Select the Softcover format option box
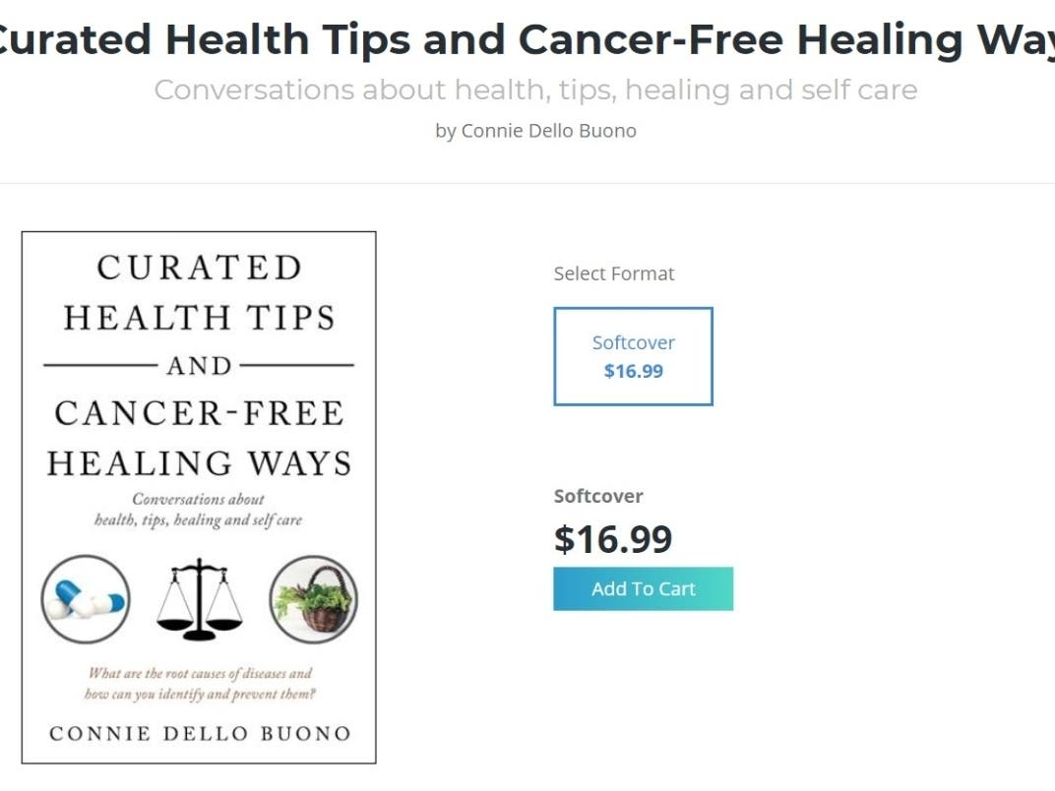This screenshot has height=791, width=1055. click(x=633, y=356)
